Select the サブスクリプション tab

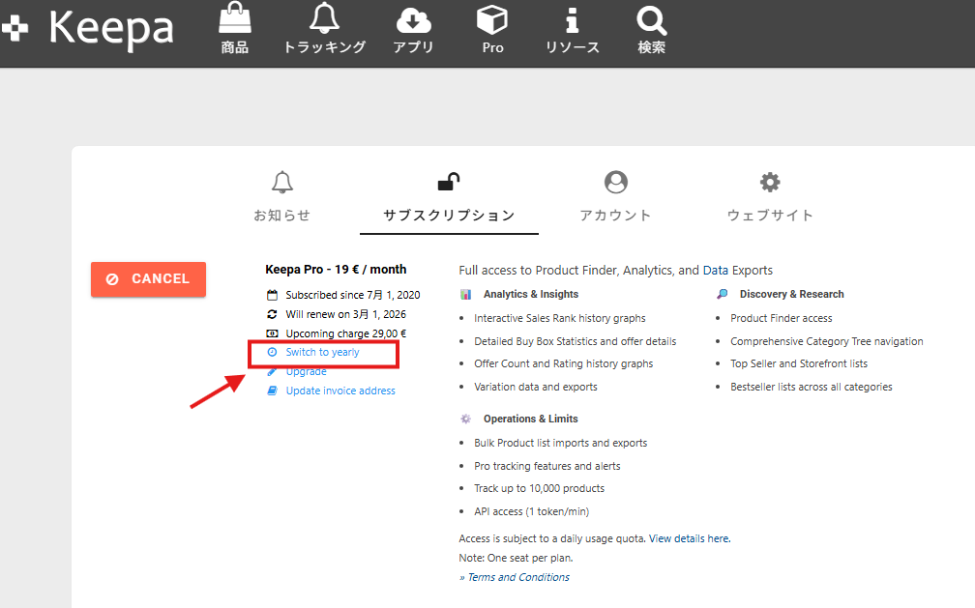(449, 197)
